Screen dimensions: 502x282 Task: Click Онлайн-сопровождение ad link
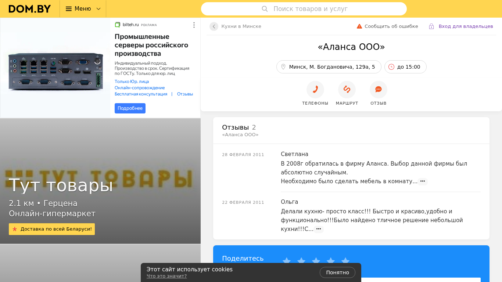click(140, 88)
